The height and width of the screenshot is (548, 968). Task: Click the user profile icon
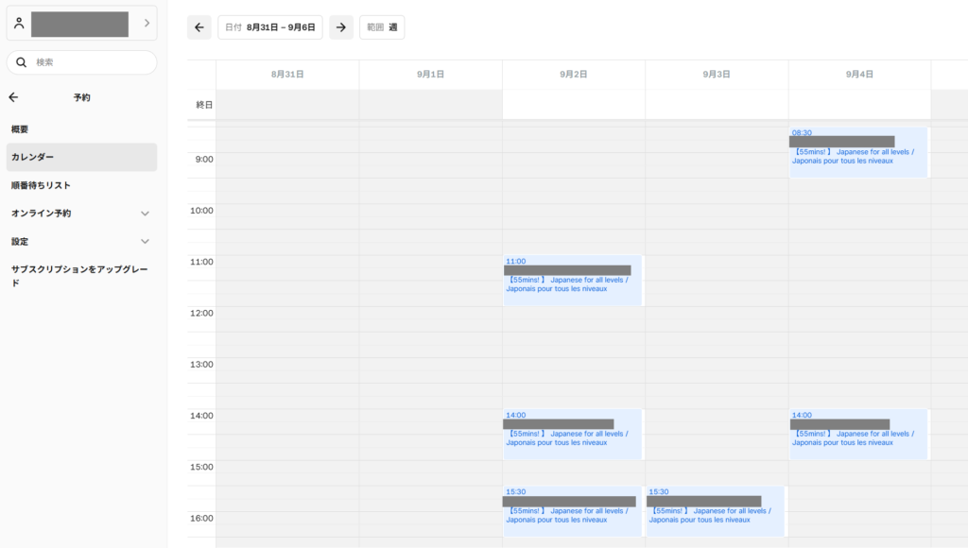tap(19, 23)
